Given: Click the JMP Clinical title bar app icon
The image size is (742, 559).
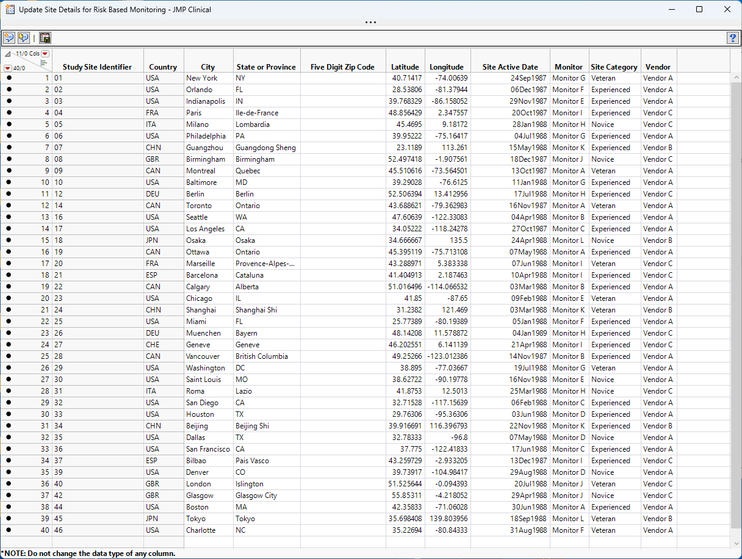Looking at the screenshot, I should pos(10,9).
